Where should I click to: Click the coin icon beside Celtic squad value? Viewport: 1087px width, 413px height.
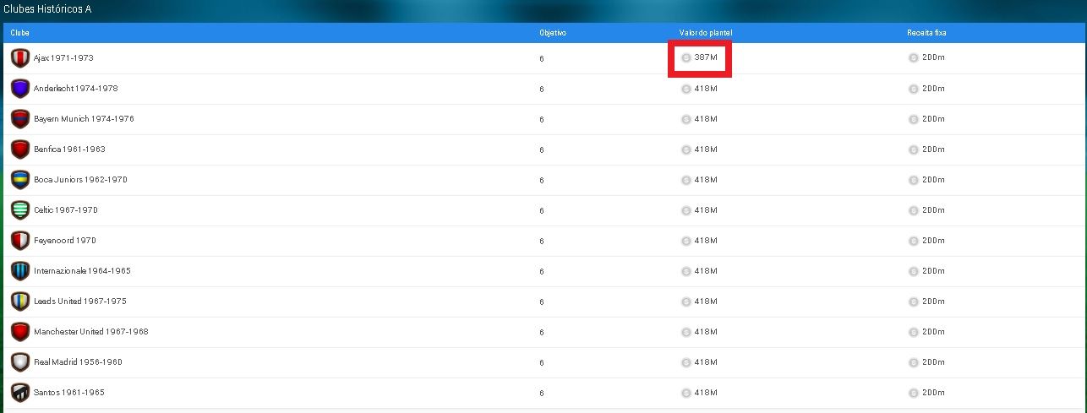click(x=686, y=210)
